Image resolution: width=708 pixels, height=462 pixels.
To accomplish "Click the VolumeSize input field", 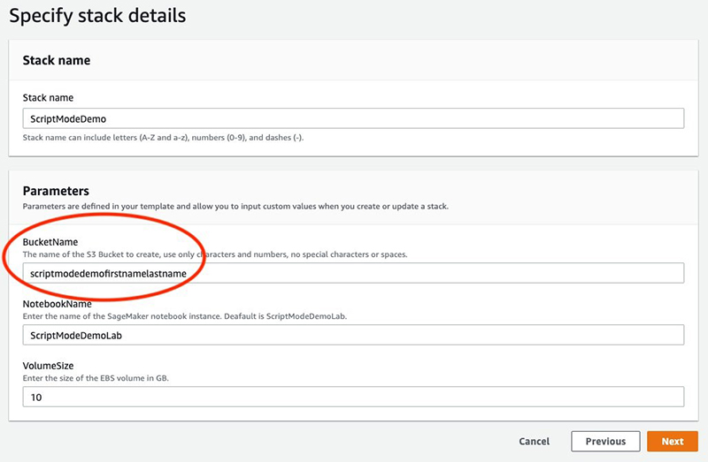I will [x=353, y=397].
